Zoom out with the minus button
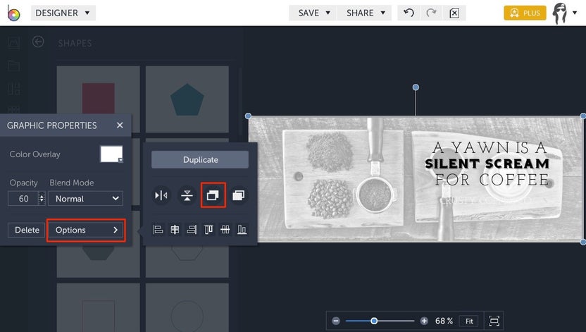This screenshot has width=586, height=332. (x=336, y=321)
